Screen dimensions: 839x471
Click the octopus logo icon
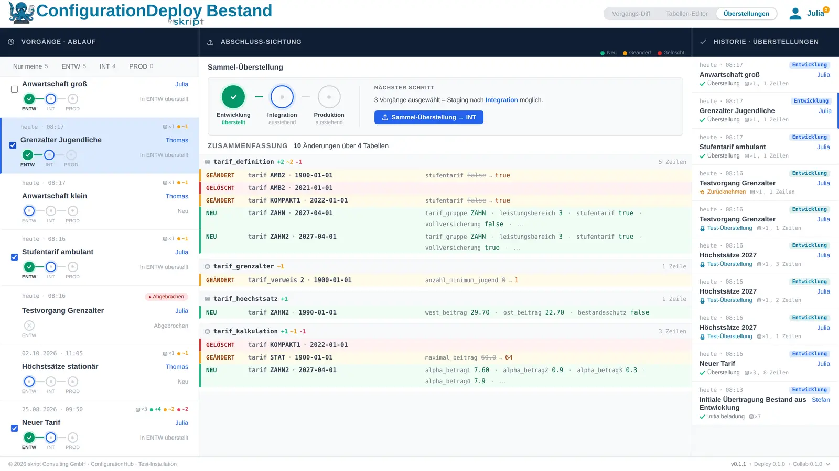tap(21, 13)
